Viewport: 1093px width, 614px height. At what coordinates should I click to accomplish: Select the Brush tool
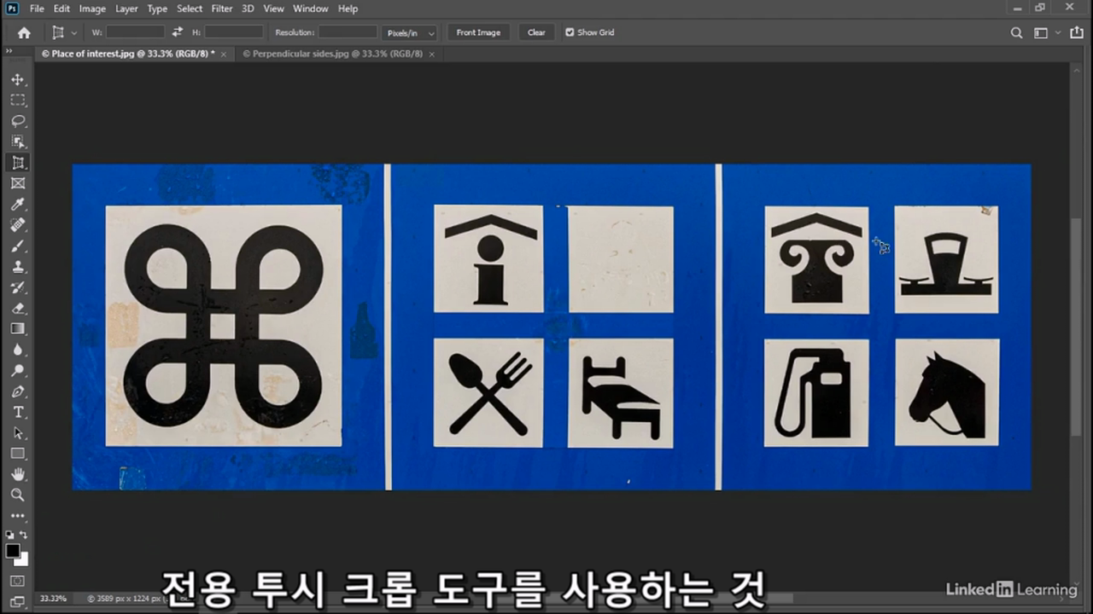click(18, 246)
